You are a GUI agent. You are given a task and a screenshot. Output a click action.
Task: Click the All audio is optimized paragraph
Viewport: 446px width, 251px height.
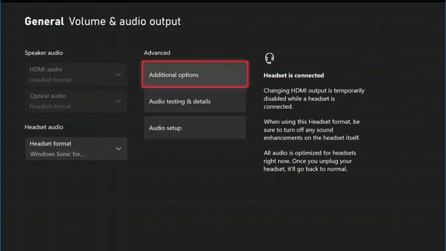click(x=310, y=161)
